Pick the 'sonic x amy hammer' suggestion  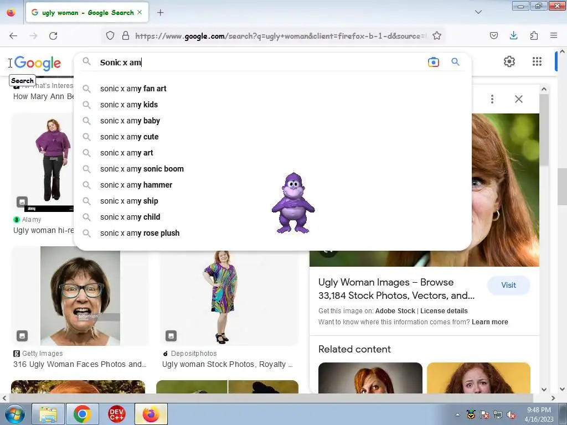click(272, 185)
